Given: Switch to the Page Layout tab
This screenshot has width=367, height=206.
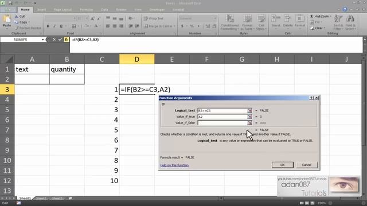Looking at the screenshot, I should click(63, 10).
